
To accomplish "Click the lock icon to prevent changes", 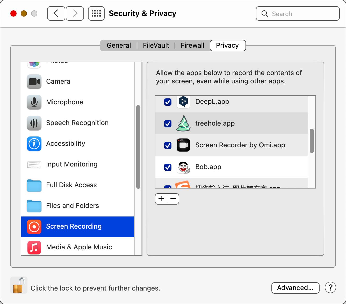I will pos(19,285).
